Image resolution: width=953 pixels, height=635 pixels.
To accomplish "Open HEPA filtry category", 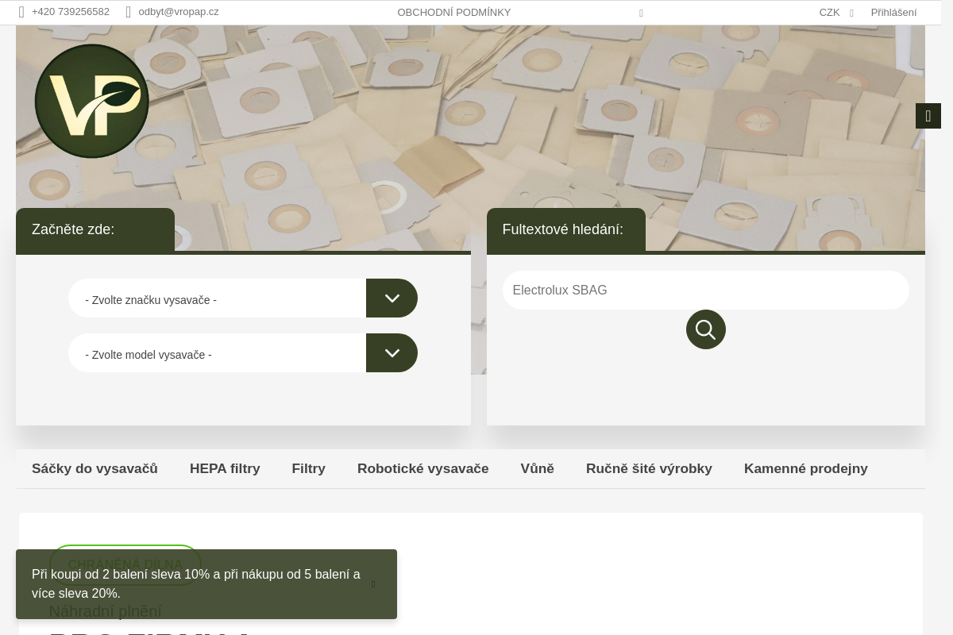I will point(225,469).
